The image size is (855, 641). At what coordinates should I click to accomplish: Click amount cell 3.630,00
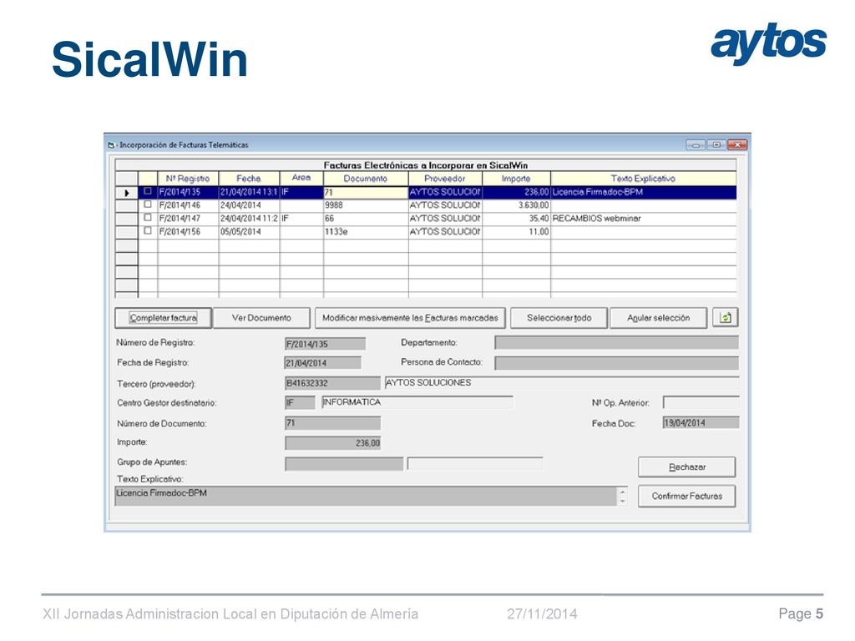tap(516, 205)
